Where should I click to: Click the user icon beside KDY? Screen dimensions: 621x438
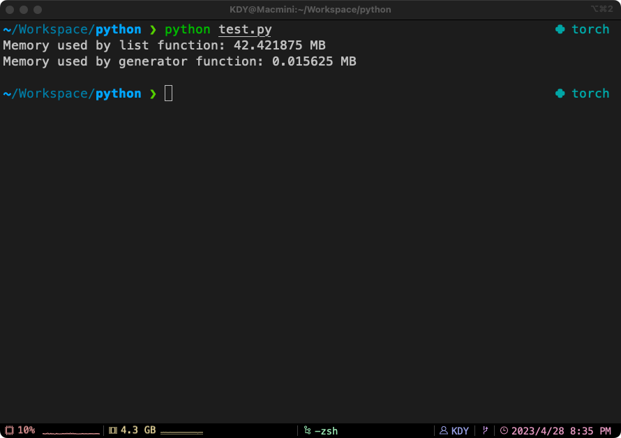(444, 430)
